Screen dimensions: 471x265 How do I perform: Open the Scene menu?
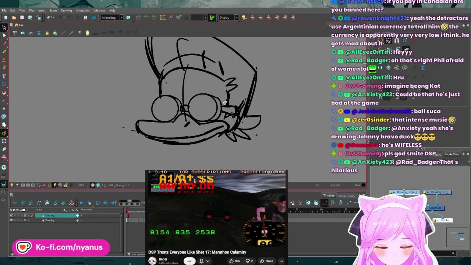point(53,10)
